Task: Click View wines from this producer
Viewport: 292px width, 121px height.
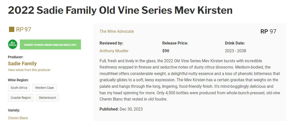Action: click(29, 70)
